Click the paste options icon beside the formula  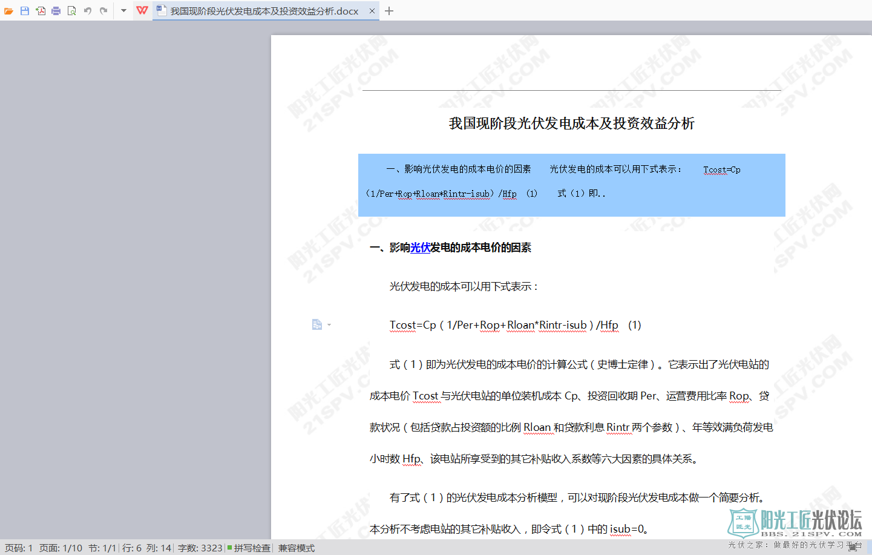[317, 324]
